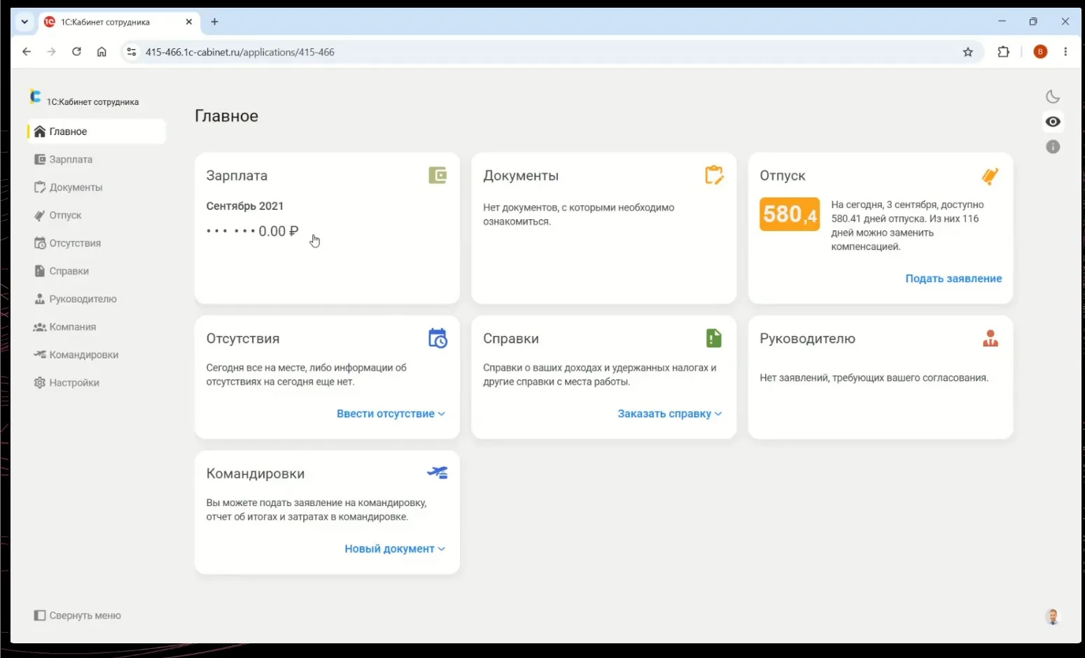Viewport: 1085px width, 658px height.
Task: Toggle dark mode with the moon icon
Action: (1053, 97)
